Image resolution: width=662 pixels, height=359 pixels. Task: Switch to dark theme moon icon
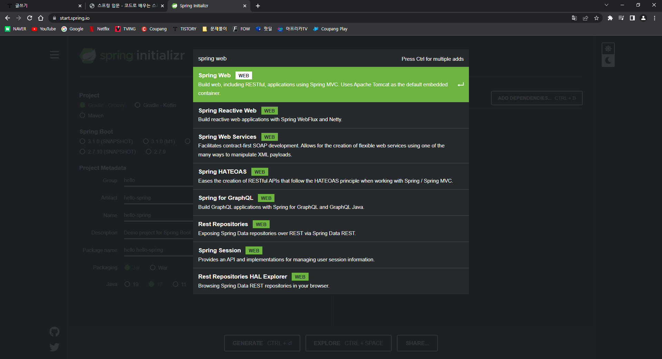pyautogui.click(x=608, y=61)
